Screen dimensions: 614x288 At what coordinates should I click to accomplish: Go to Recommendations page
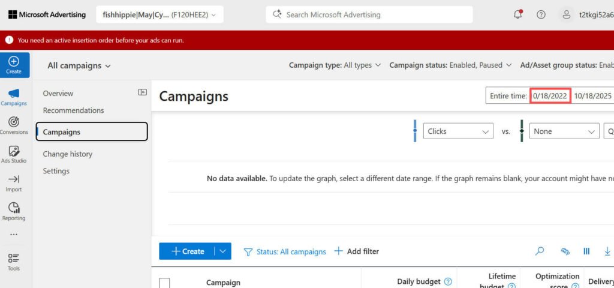[73, 110]
